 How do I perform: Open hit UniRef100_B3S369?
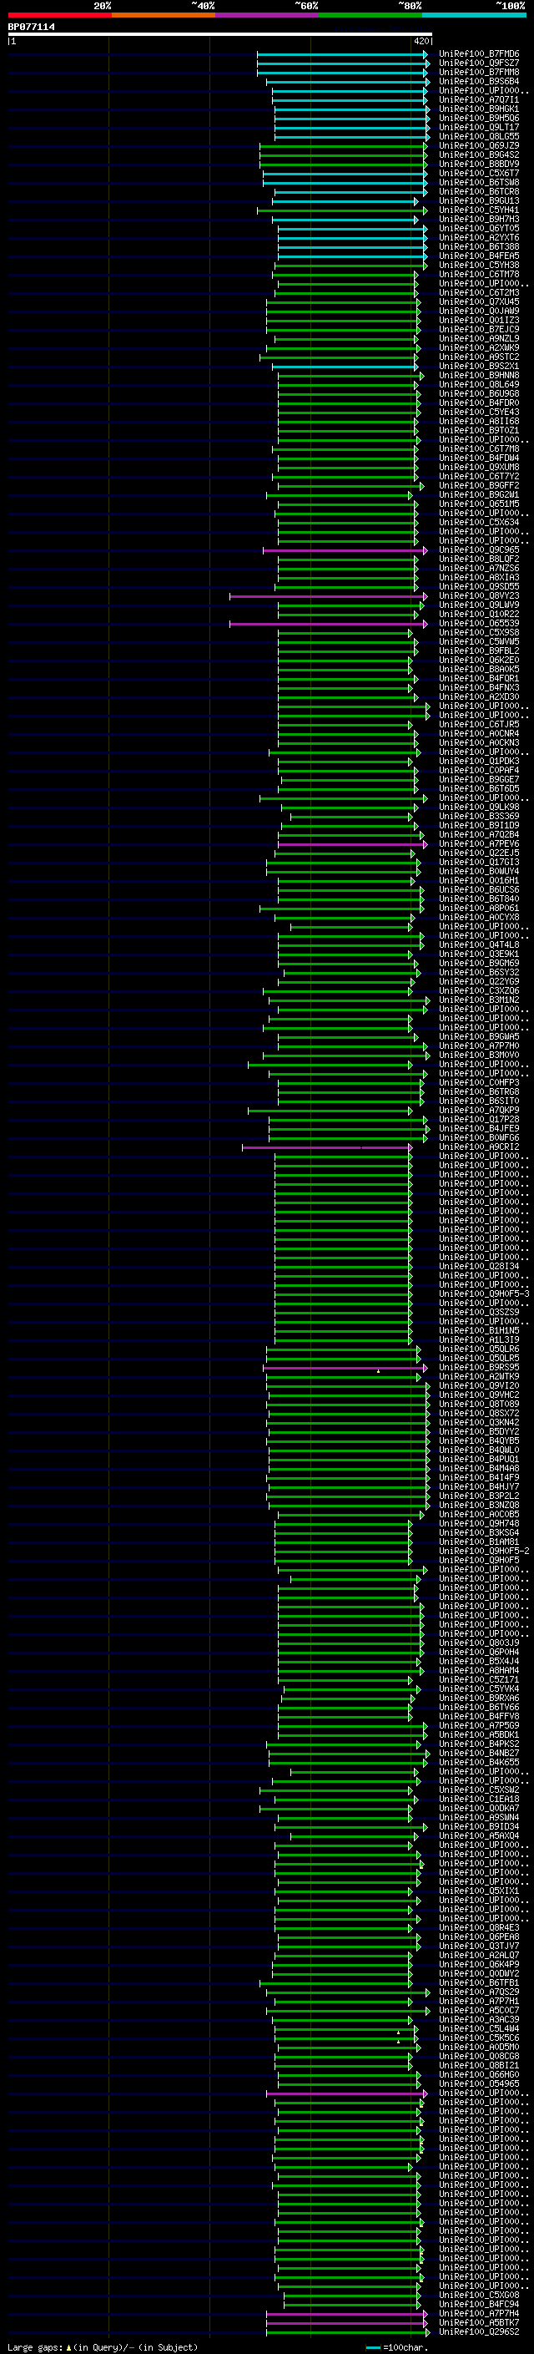point(479,816)
